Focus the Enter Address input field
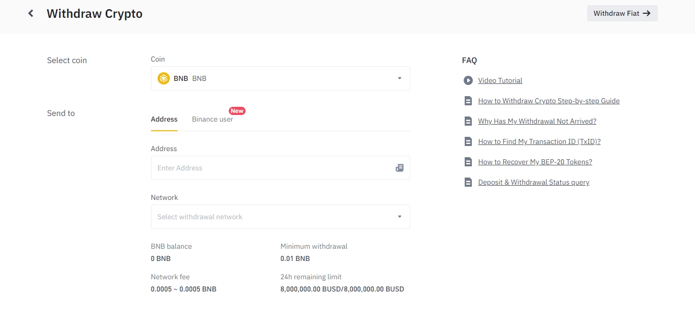This screenshot has width=695, height=321. coord(272,168)
